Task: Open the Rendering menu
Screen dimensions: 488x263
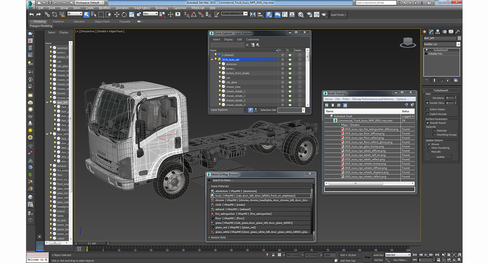Action: coord(162,8)
